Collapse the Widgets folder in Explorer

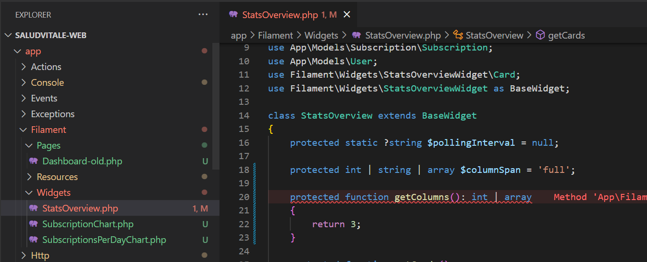coord(29,192)
